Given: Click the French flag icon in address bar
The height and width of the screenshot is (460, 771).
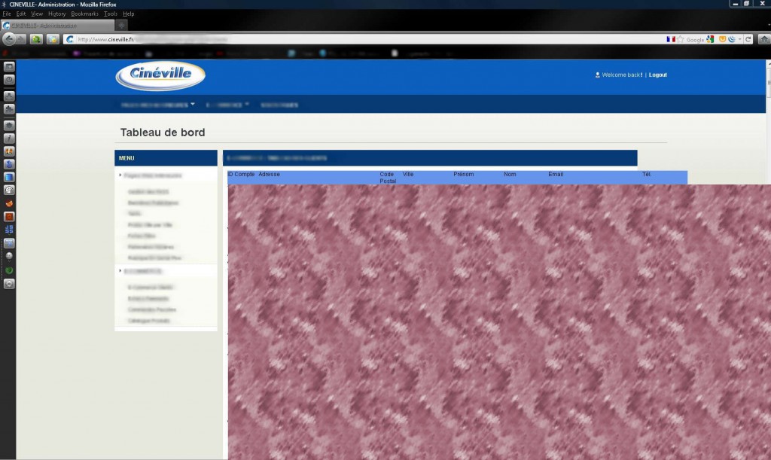Looking at the screenshot, I should pyautogui.click(x=671, y=39).
